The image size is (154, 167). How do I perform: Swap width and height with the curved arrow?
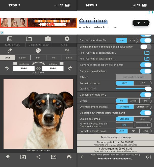[x=38, y=63]
